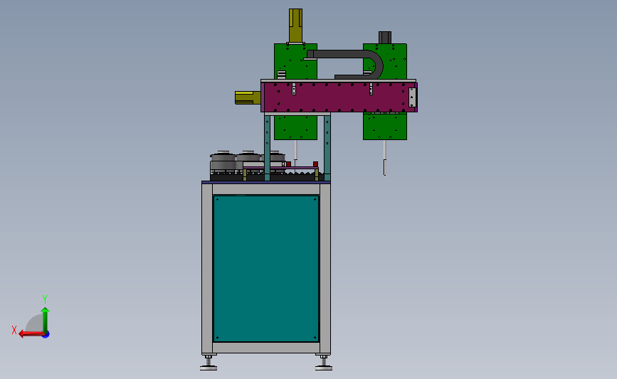The width and height of the screenshot is (617, 379).
Task: Select the white end plate at the right end of the magenta beam
Action: point(412,97)
